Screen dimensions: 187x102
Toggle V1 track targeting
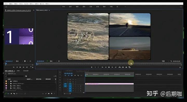[70, 84]
